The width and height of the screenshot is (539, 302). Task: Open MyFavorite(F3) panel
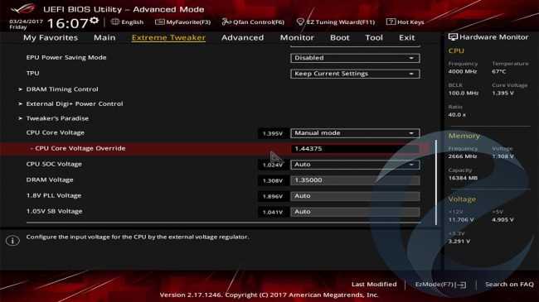coord(183,22)
